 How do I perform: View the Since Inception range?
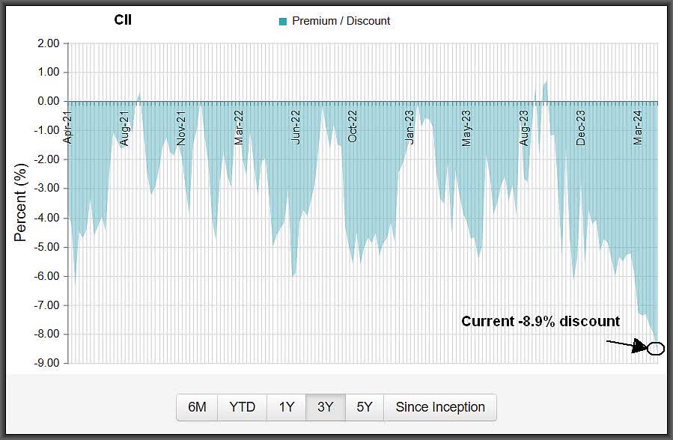tap(440, 407)
